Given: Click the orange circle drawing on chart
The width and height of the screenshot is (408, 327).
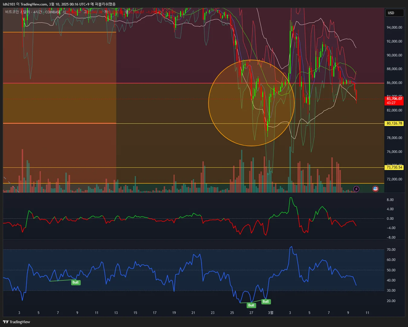Looking at the screenshot, I should pos(251,103).
